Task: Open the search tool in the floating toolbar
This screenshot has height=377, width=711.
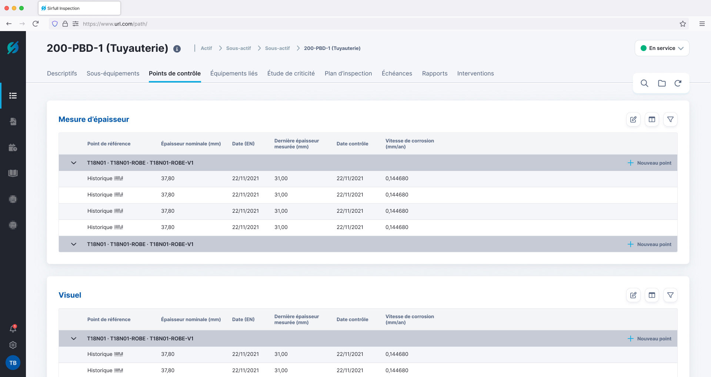Action: pos(644,84)
